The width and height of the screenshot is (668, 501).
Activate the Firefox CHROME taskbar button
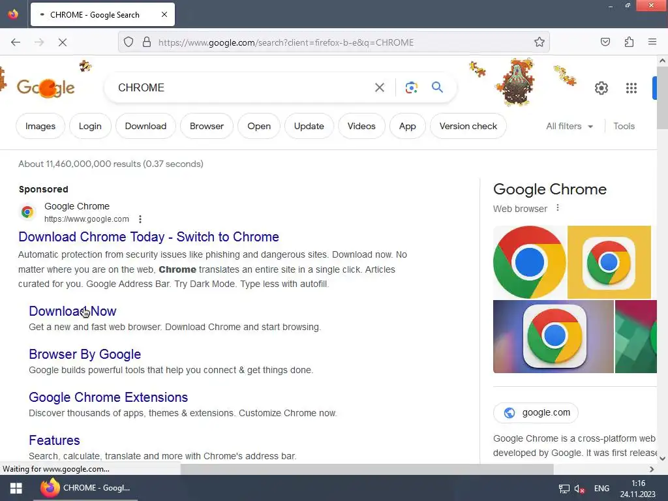tap(85, 488)
